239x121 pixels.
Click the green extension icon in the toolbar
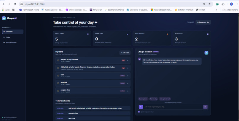(217, 4)
